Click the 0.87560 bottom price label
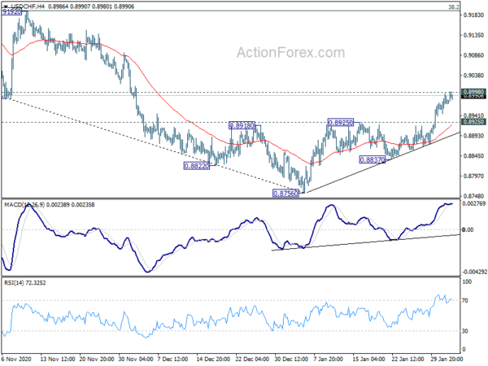This screenshot has height=366, width=488. pyautogui.click(x=285, y=194)
